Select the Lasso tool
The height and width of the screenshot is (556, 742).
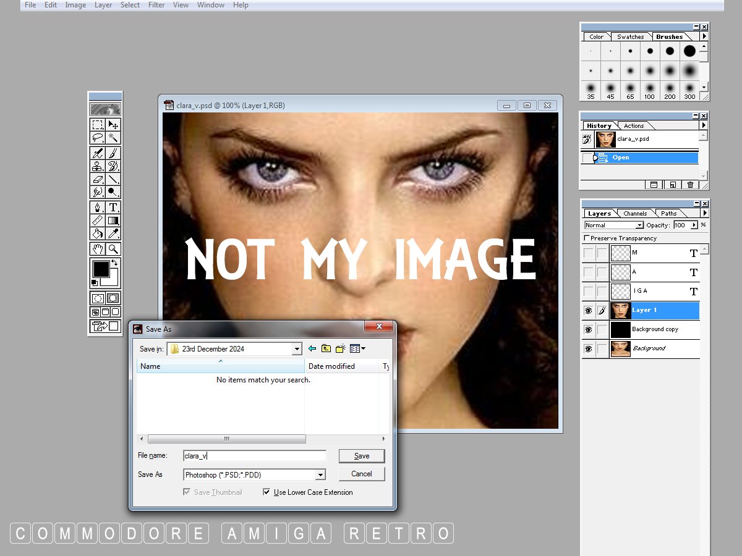[98, 138]
